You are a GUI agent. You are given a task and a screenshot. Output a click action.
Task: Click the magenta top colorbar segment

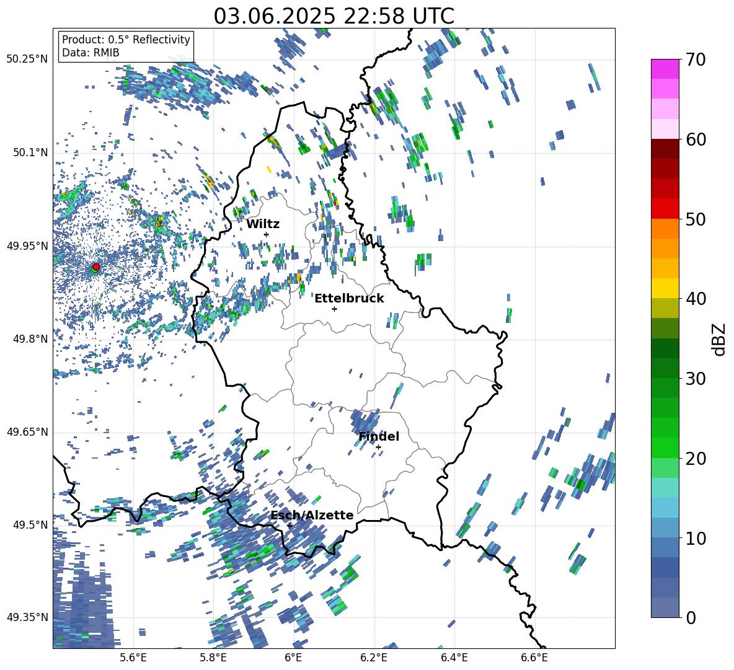[665, 69]
